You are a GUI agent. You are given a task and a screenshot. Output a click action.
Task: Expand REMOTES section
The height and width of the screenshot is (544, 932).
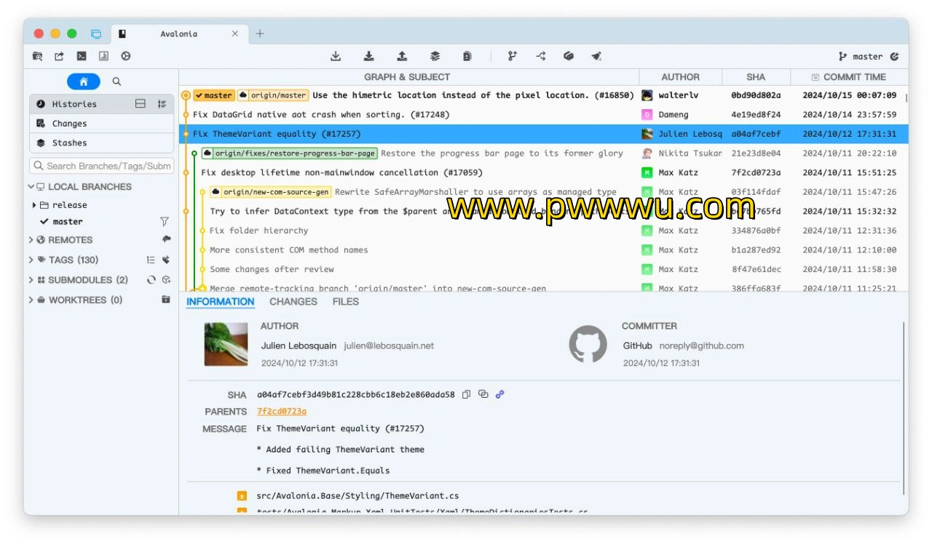pyautogui.click(x=31, y=239)
